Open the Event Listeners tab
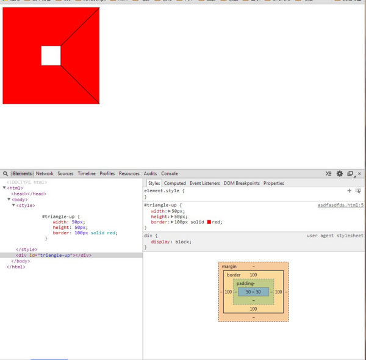 (204, 183)
